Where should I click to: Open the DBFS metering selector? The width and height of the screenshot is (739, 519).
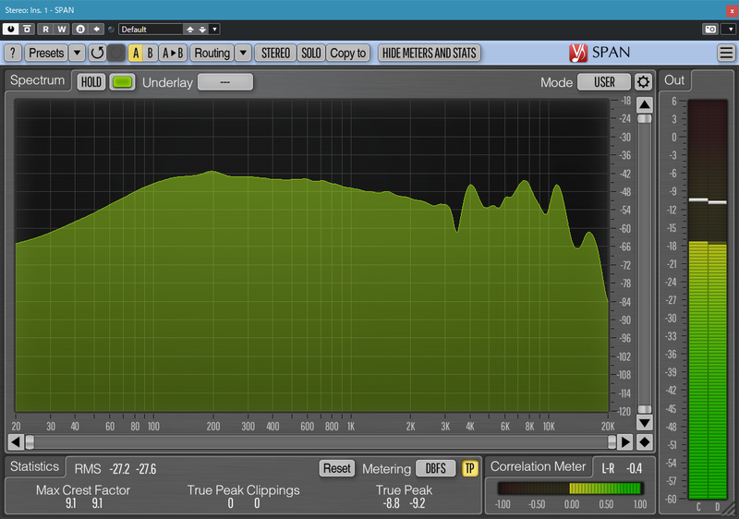pyautogui.click(x=436, y=468)
